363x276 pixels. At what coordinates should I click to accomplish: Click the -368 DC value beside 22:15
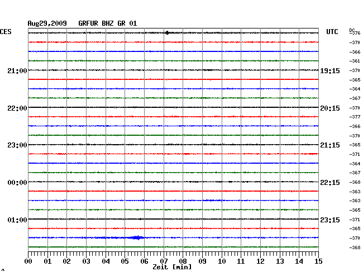355,182
